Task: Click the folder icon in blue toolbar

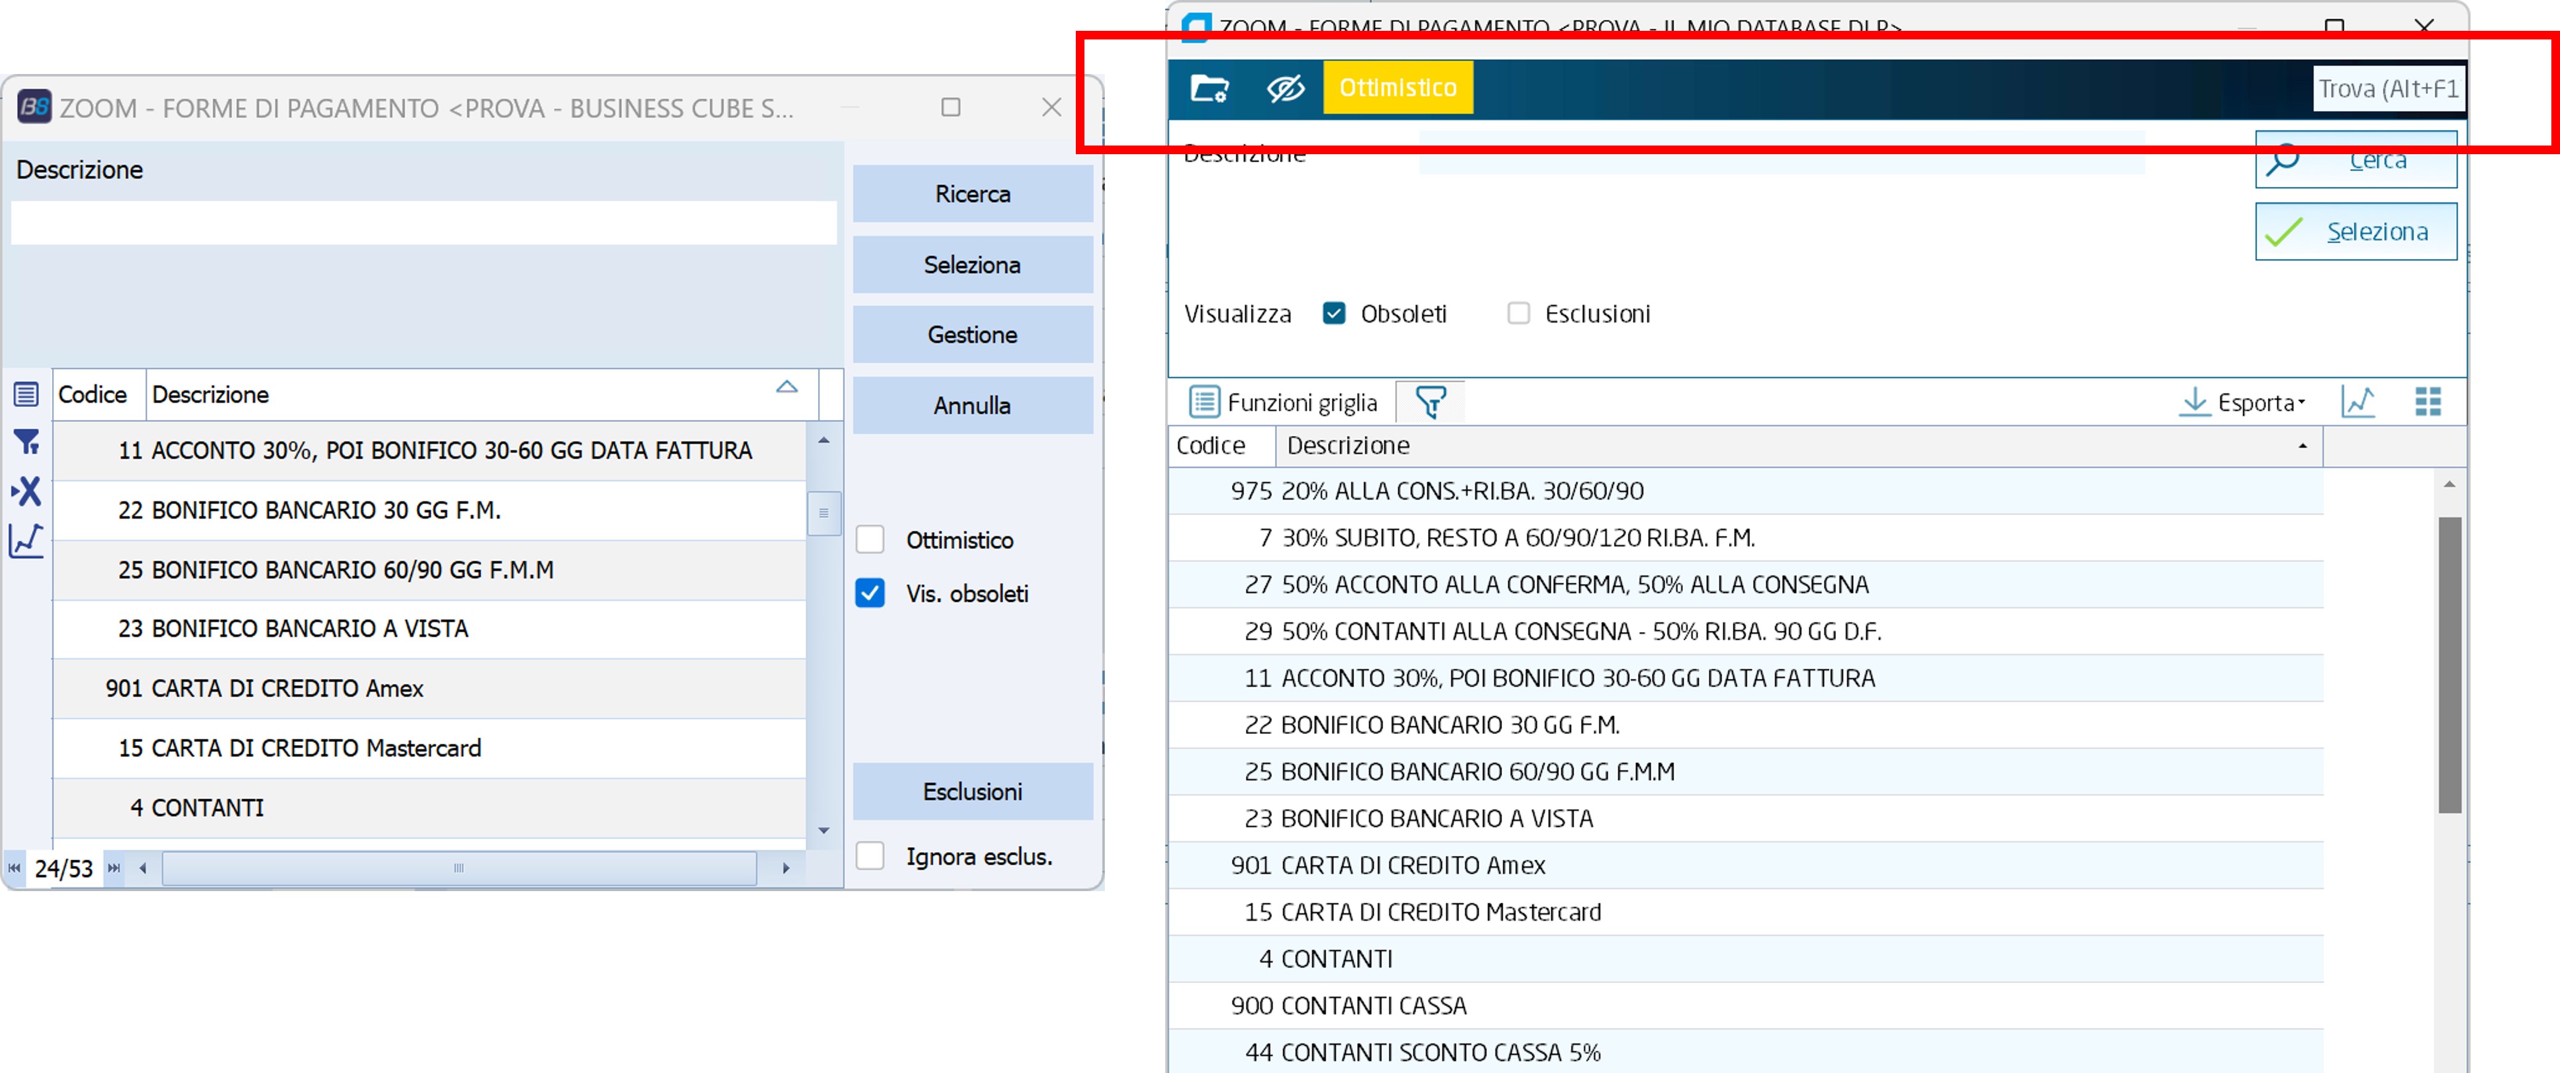Action: [x=1208, y=88]
